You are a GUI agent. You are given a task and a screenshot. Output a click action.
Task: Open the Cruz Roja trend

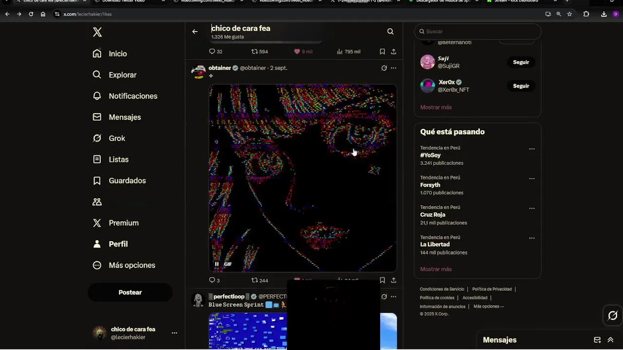click(433, 215)
